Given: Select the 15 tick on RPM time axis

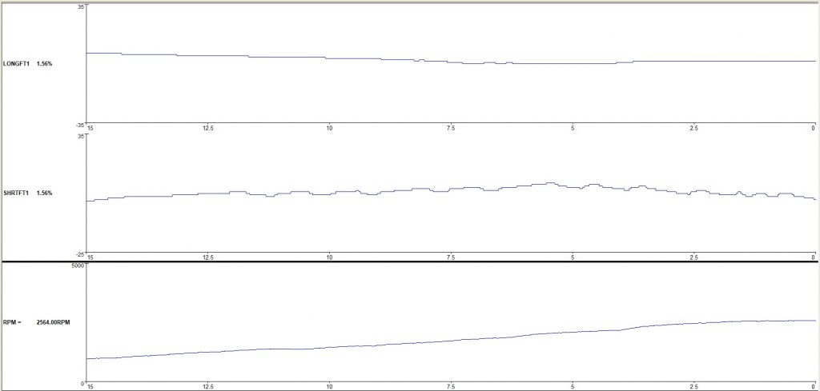Looking at the screenshot, I should click(90, 386).
